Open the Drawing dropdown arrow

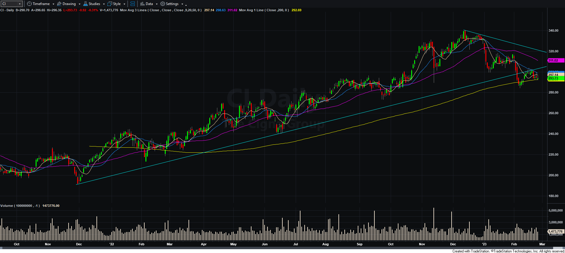(80, 4)
